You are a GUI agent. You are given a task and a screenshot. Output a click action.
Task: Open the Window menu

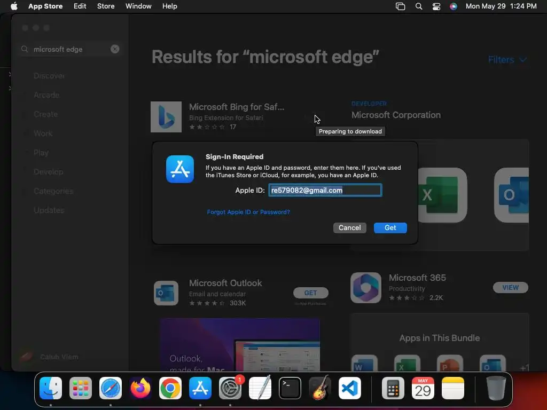tap(138, 6)
